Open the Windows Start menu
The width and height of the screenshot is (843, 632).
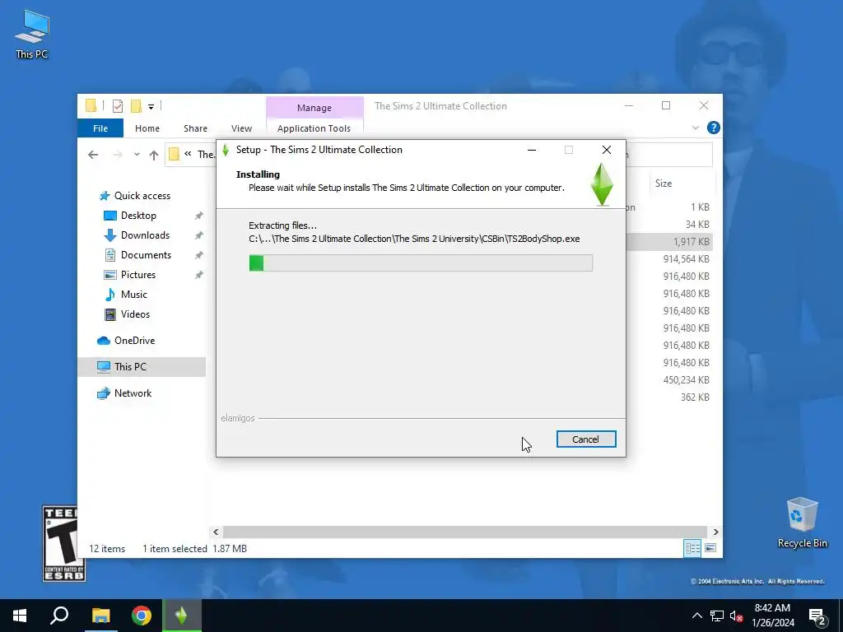20,616
